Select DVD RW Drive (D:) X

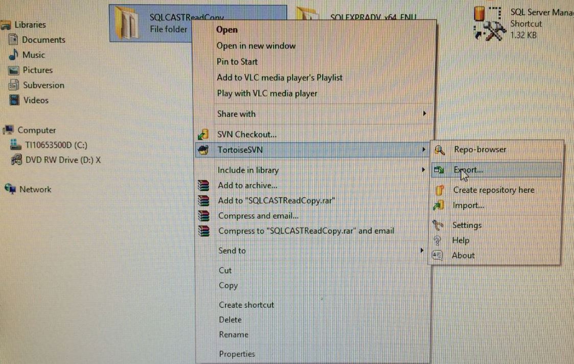coord(63,160)
